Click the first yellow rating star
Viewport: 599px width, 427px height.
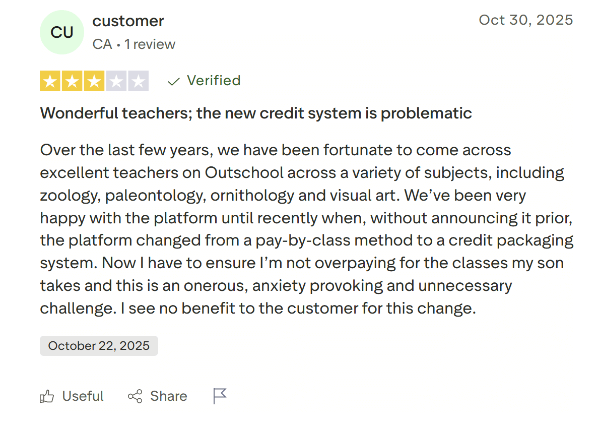point(50,81)
